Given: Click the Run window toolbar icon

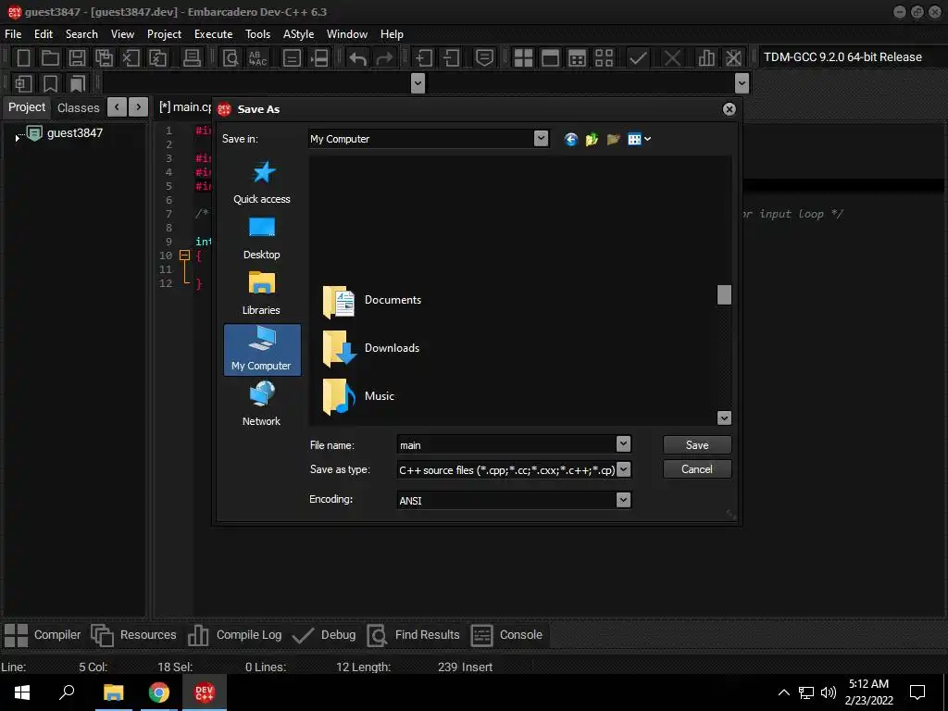Looking at the screenshot, I should pos(550,58).
